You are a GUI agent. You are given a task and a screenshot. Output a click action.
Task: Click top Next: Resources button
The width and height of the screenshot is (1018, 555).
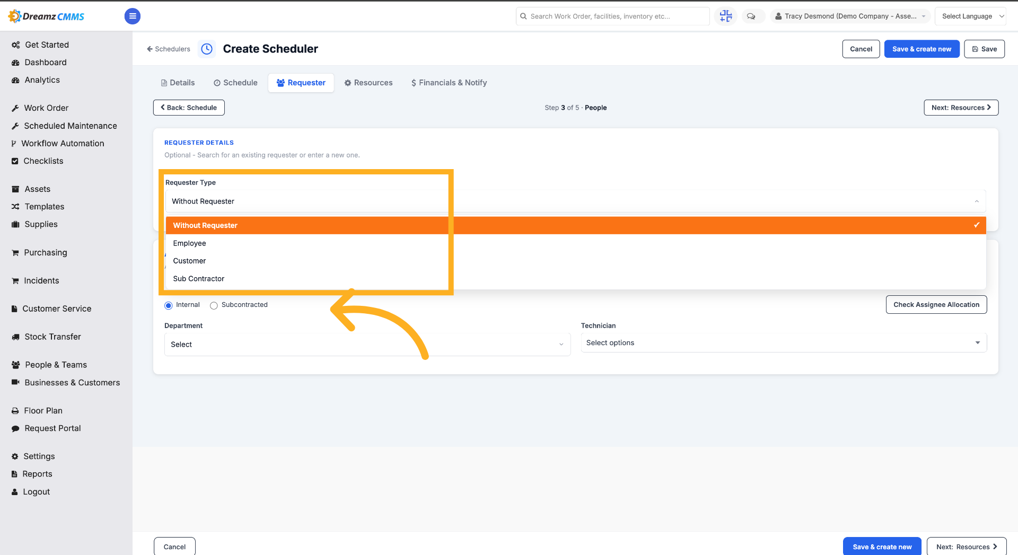(961, 108)
